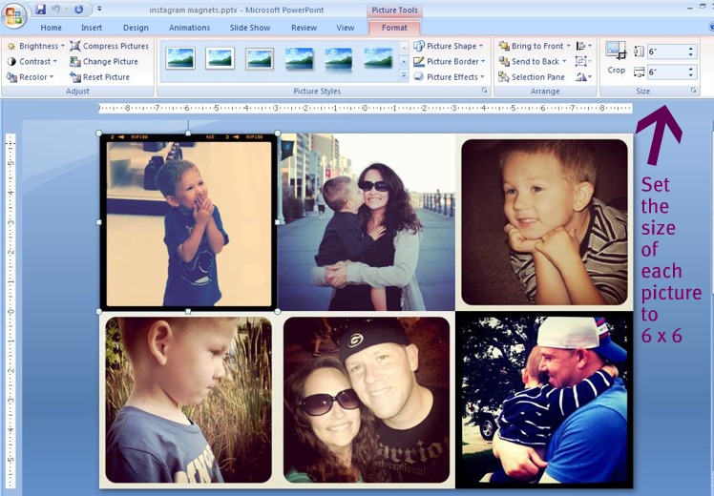This screenshot has height=496, width=714.
Task: Apply the fifth picture style with reflection
Action: [x=338, y=59]
